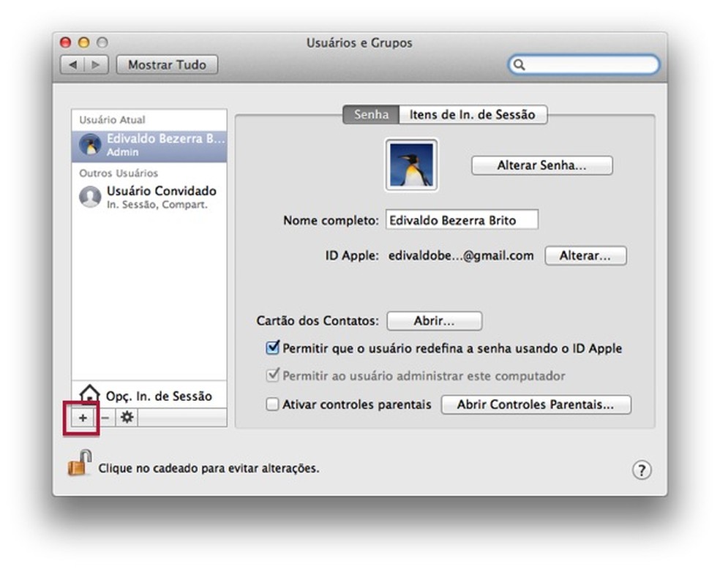Enable Ativar controles parentais checkbox

[272, 404]
